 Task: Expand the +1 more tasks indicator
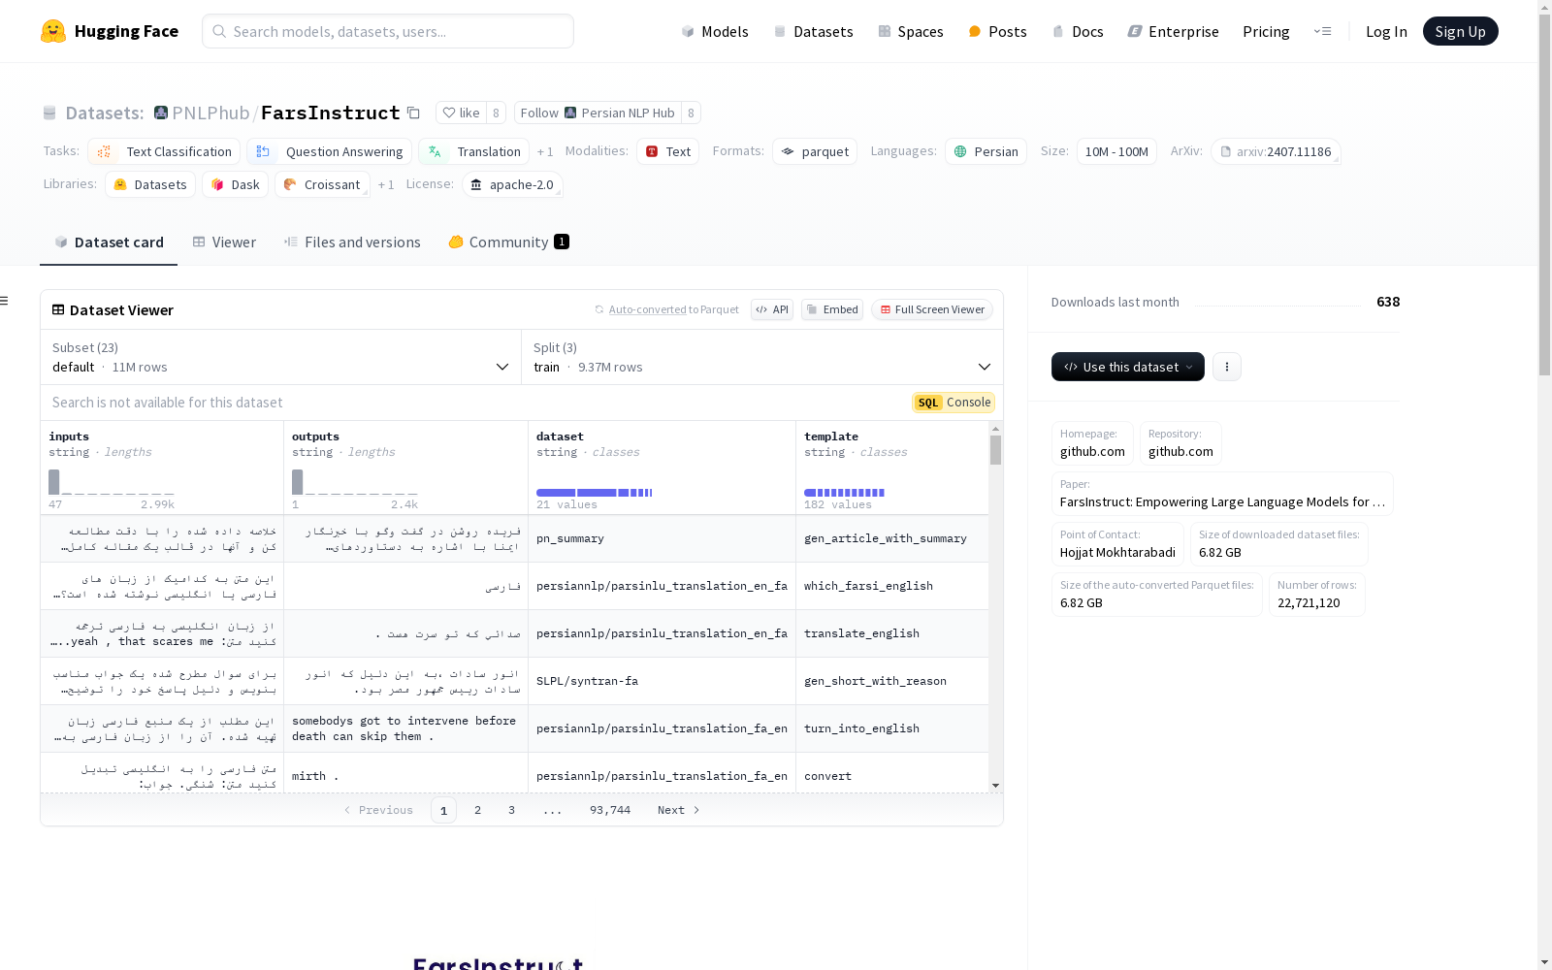545,151
